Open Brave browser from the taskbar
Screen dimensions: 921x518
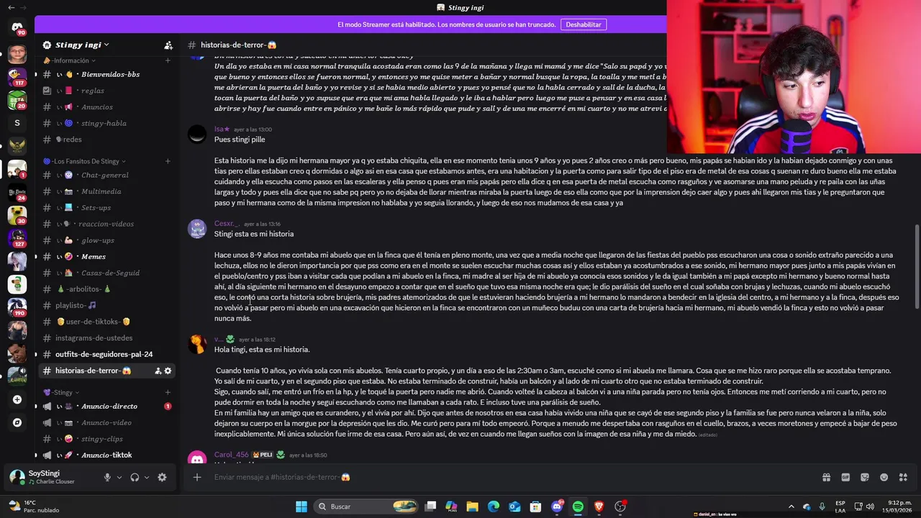(x=599, y=506)
